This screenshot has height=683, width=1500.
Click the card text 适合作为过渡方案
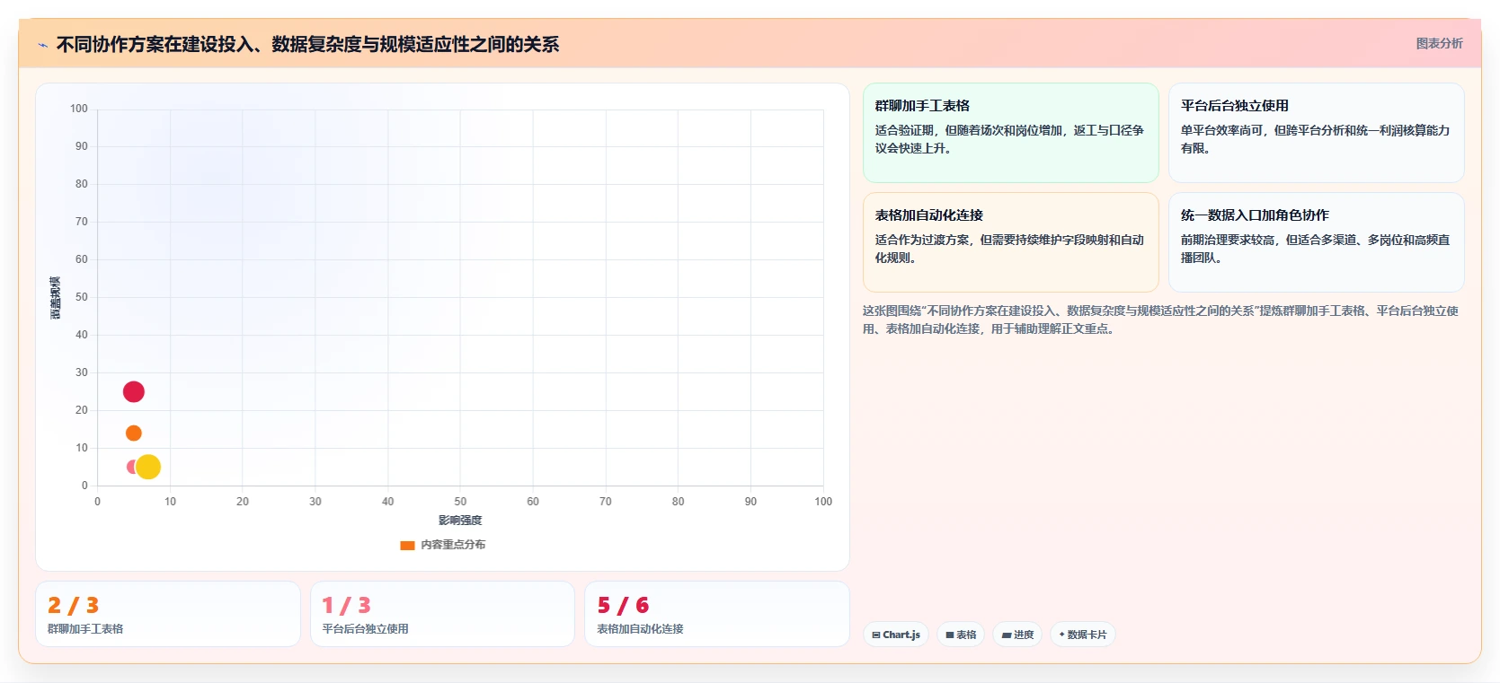(1009, 249)
